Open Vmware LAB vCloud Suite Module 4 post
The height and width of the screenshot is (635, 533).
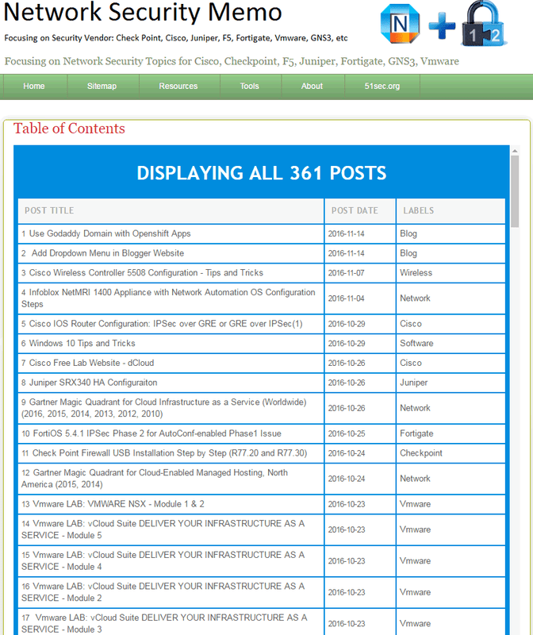click(163, 560)
